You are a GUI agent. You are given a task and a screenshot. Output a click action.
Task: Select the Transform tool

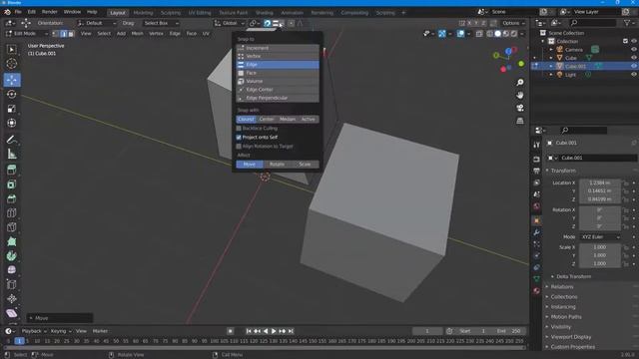tap(12, 123)
